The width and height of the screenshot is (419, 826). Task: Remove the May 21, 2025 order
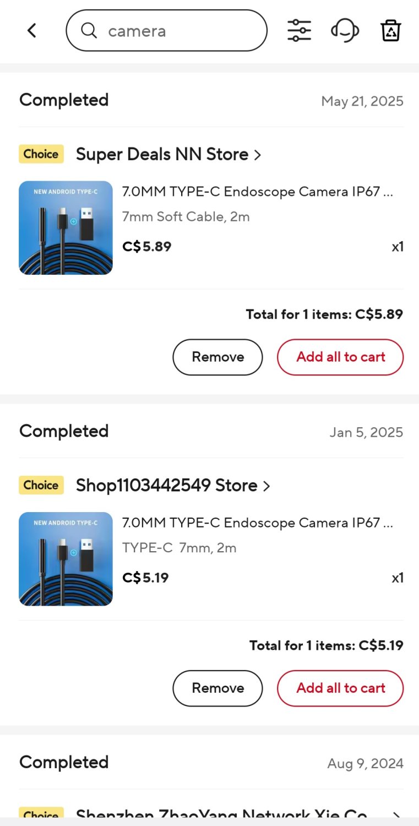click(217, 357)
